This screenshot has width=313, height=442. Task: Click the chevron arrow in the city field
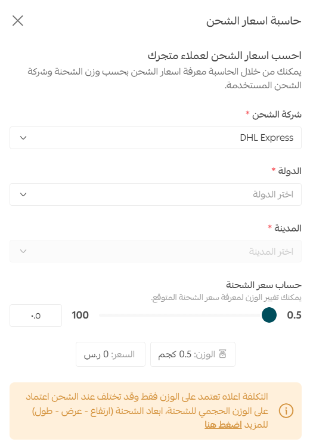23,251
